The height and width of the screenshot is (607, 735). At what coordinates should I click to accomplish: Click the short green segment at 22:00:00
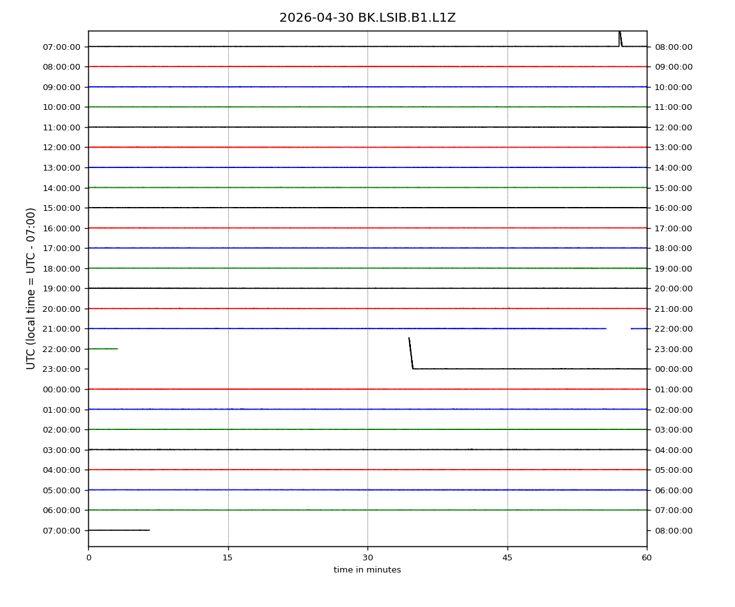pyautogui.click(x=103, y=349)
